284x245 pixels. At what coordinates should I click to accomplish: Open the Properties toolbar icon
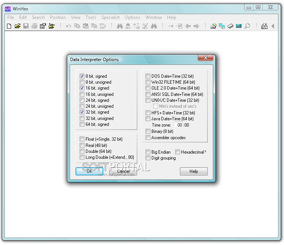(x=43, y=26)
